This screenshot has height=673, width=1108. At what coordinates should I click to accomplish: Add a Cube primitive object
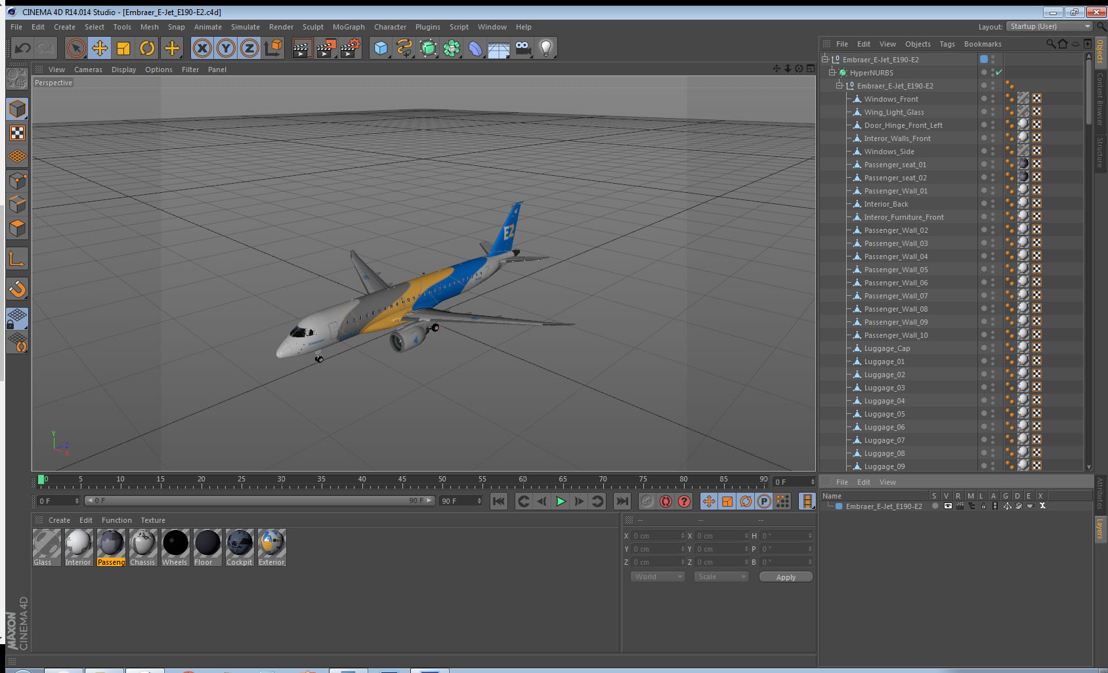click(381, 48)
